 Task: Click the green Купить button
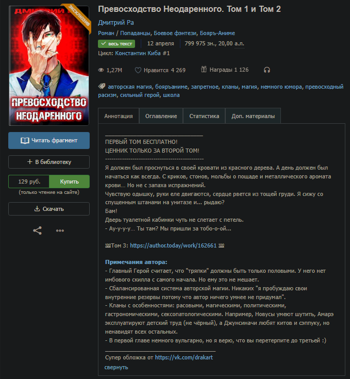click(69, 182)
